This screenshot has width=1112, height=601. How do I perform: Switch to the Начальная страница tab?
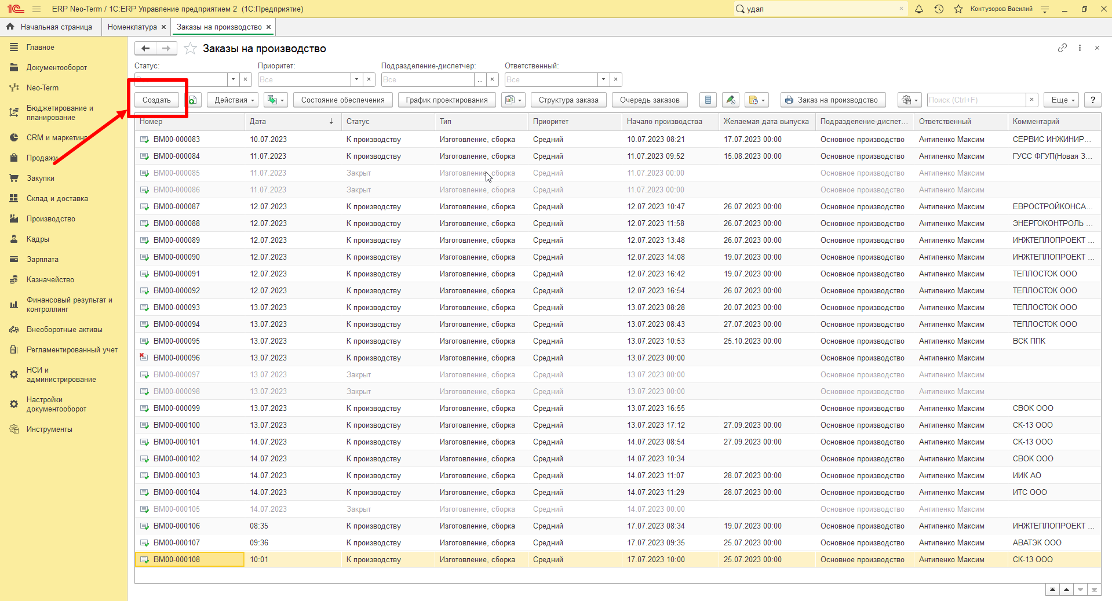tap(50, 27)
